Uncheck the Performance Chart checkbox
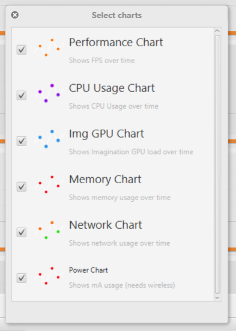Viewport: 236px width, 331px height. 22,50
